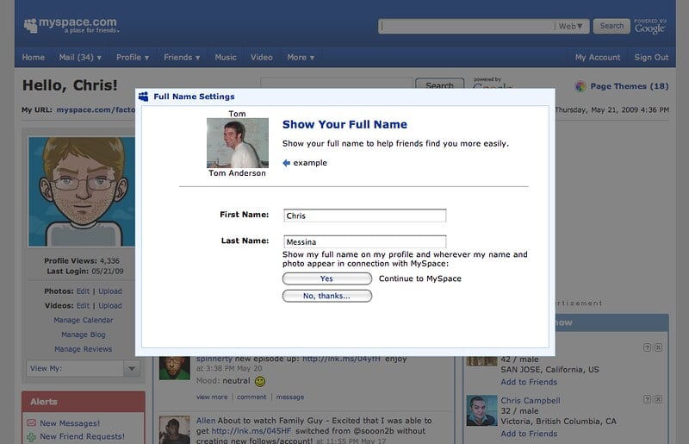The height and width of the screenshot is (444, 689).
Task: Expand the Friends menu
Action: click(182, 57)
